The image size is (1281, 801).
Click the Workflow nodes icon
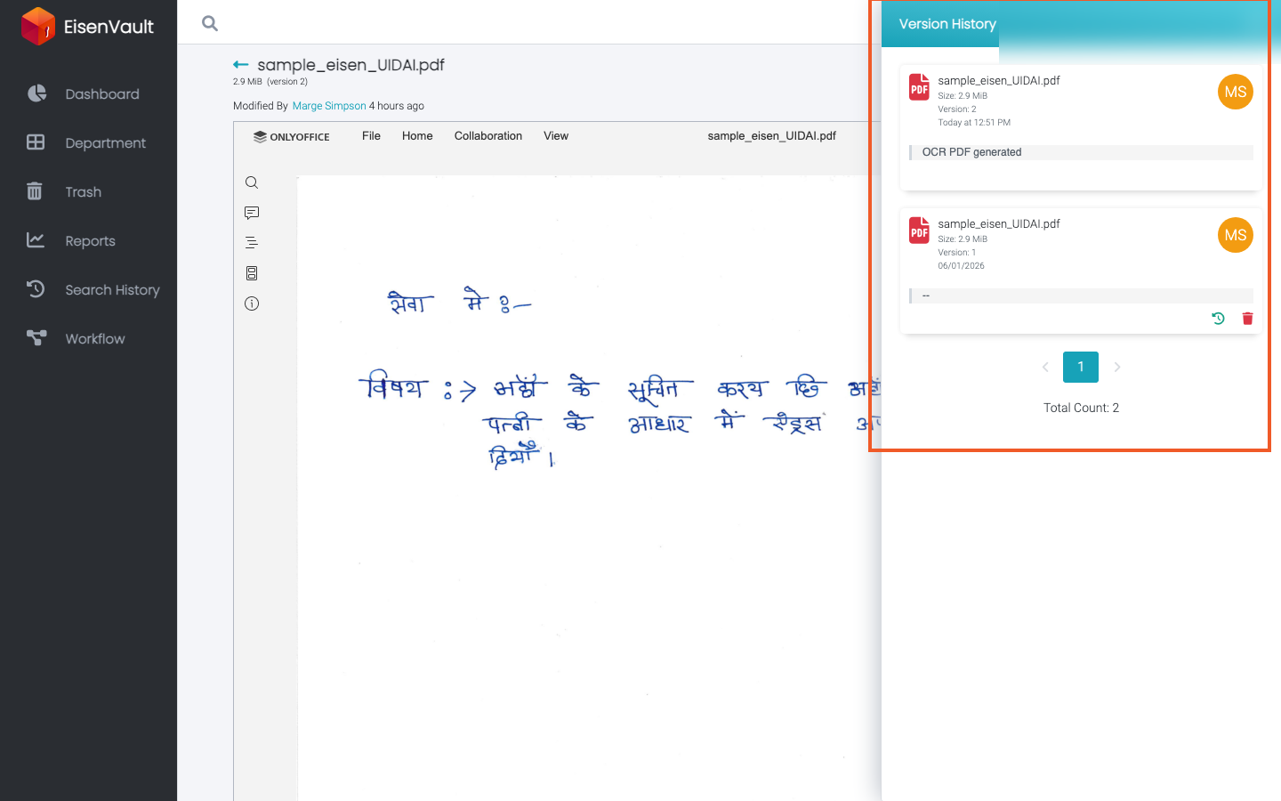pos(36,337)
